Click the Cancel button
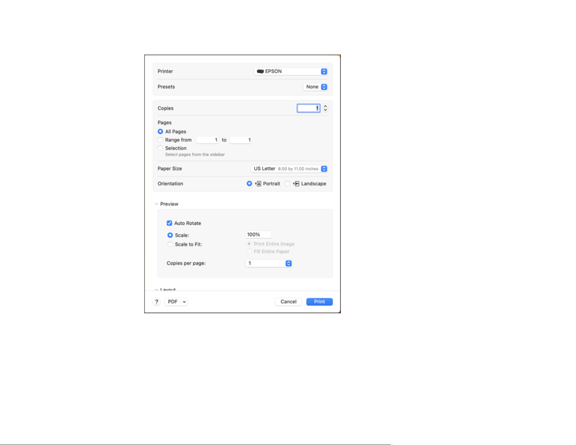The image size is (576, 445). pyautogui.click(x=288, y=302)
